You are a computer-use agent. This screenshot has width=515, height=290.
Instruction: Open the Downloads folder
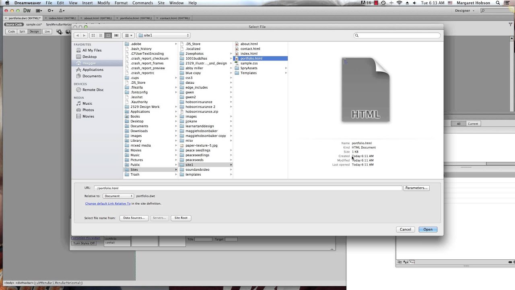pos(139,131)
